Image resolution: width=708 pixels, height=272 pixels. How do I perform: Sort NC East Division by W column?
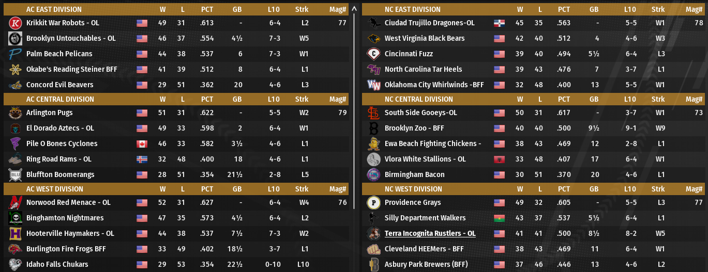520,9
